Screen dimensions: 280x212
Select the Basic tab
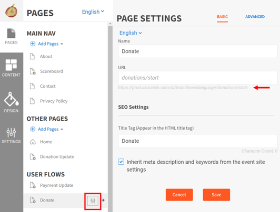click(x=222, y=17)
